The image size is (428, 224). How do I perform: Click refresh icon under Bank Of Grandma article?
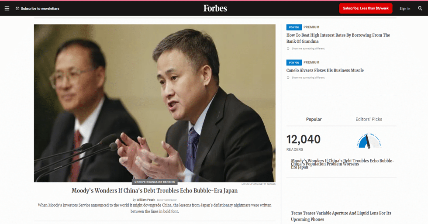click(x=288, y=48)
